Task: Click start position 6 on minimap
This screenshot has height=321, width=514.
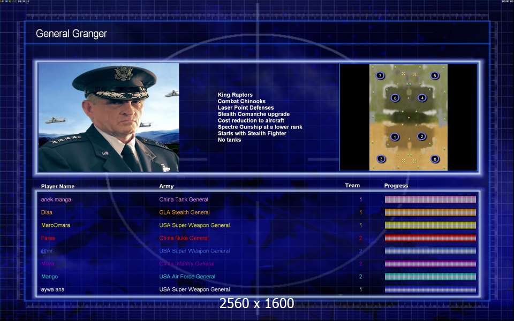Action: [395, 97]
